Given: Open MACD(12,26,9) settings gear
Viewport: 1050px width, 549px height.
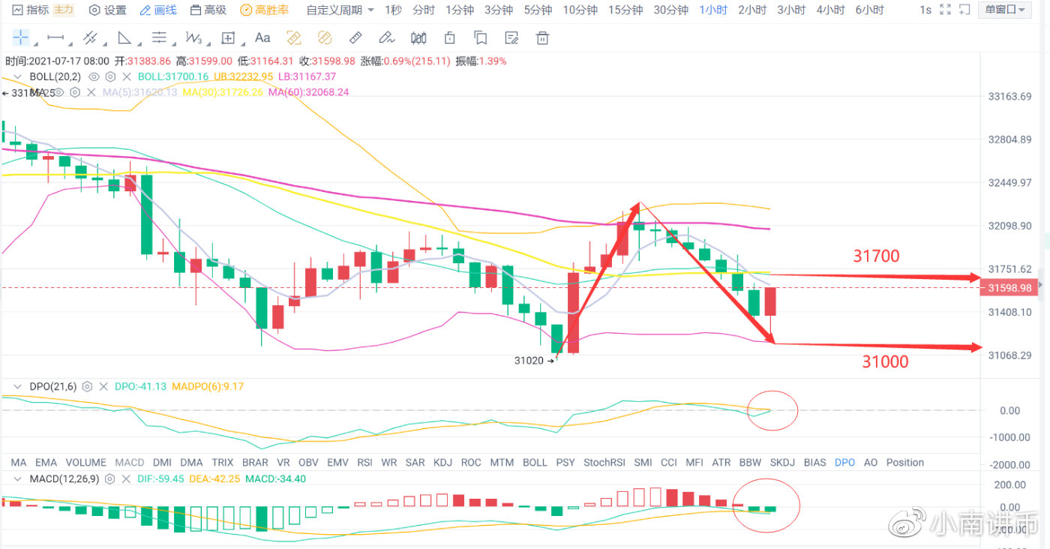Looking at the screenshot, I should (x=111, y=478).
